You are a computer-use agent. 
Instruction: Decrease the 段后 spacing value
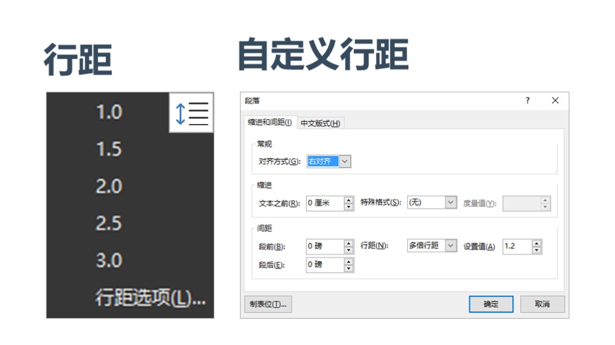point(349,268)
